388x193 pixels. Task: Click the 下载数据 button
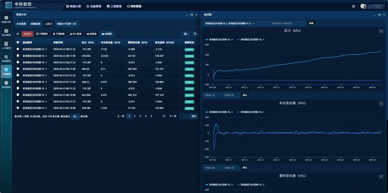point(59,34)
